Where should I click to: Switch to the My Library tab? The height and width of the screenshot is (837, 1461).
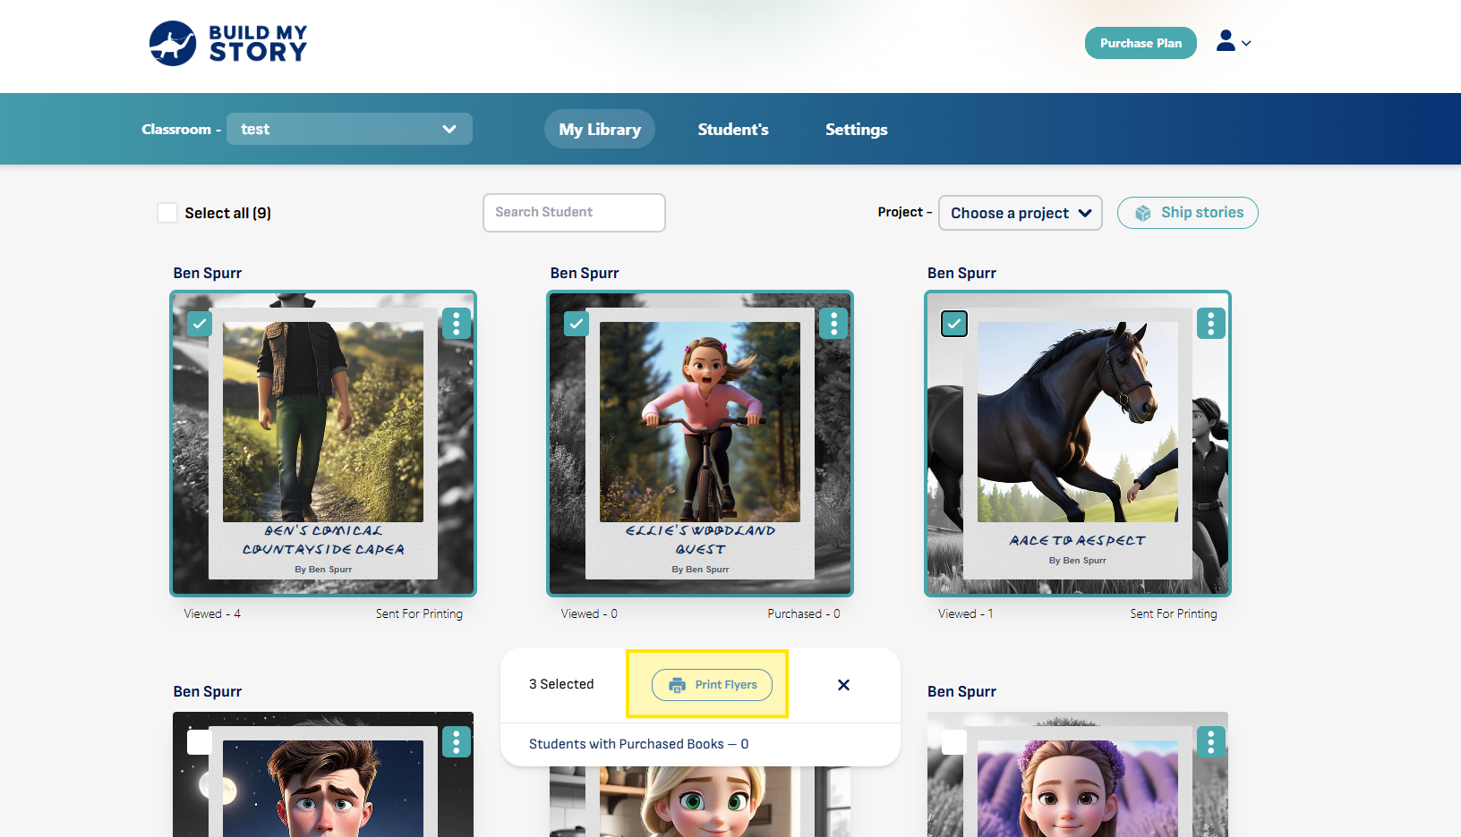point(600,129)
